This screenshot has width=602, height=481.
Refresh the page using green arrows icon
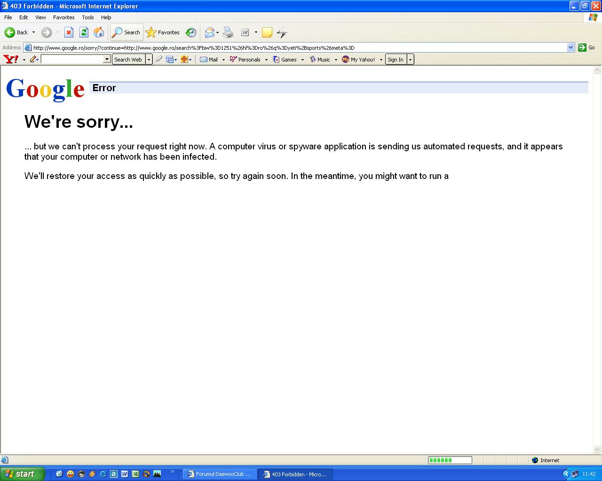84,32
